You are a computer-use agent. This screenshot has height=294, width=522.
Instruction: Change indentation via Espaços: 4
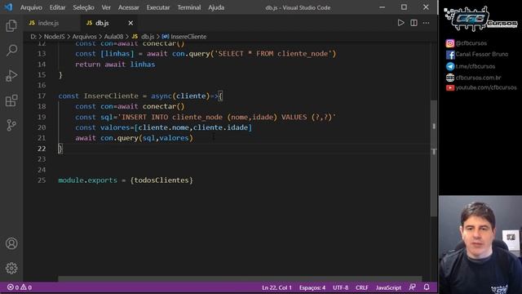click(x=312, y=287)
